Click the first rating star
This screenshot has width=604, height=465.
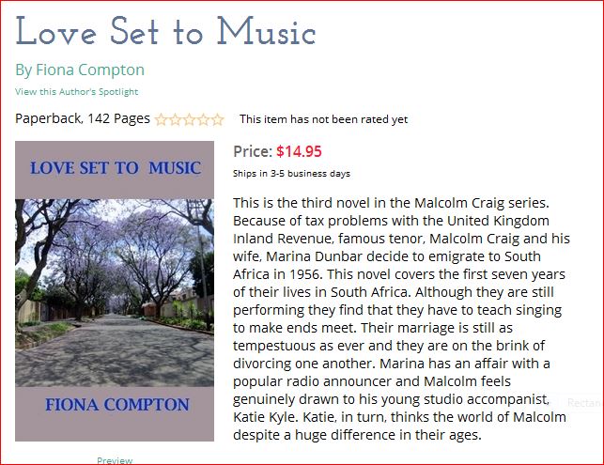(x=161, y=119)
